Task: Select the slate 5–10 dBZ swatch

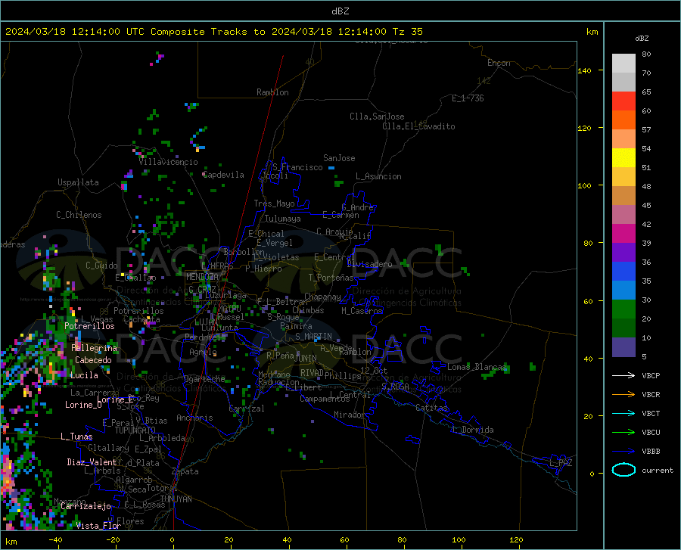Action: pyautogui.click(x=623, y=347)
